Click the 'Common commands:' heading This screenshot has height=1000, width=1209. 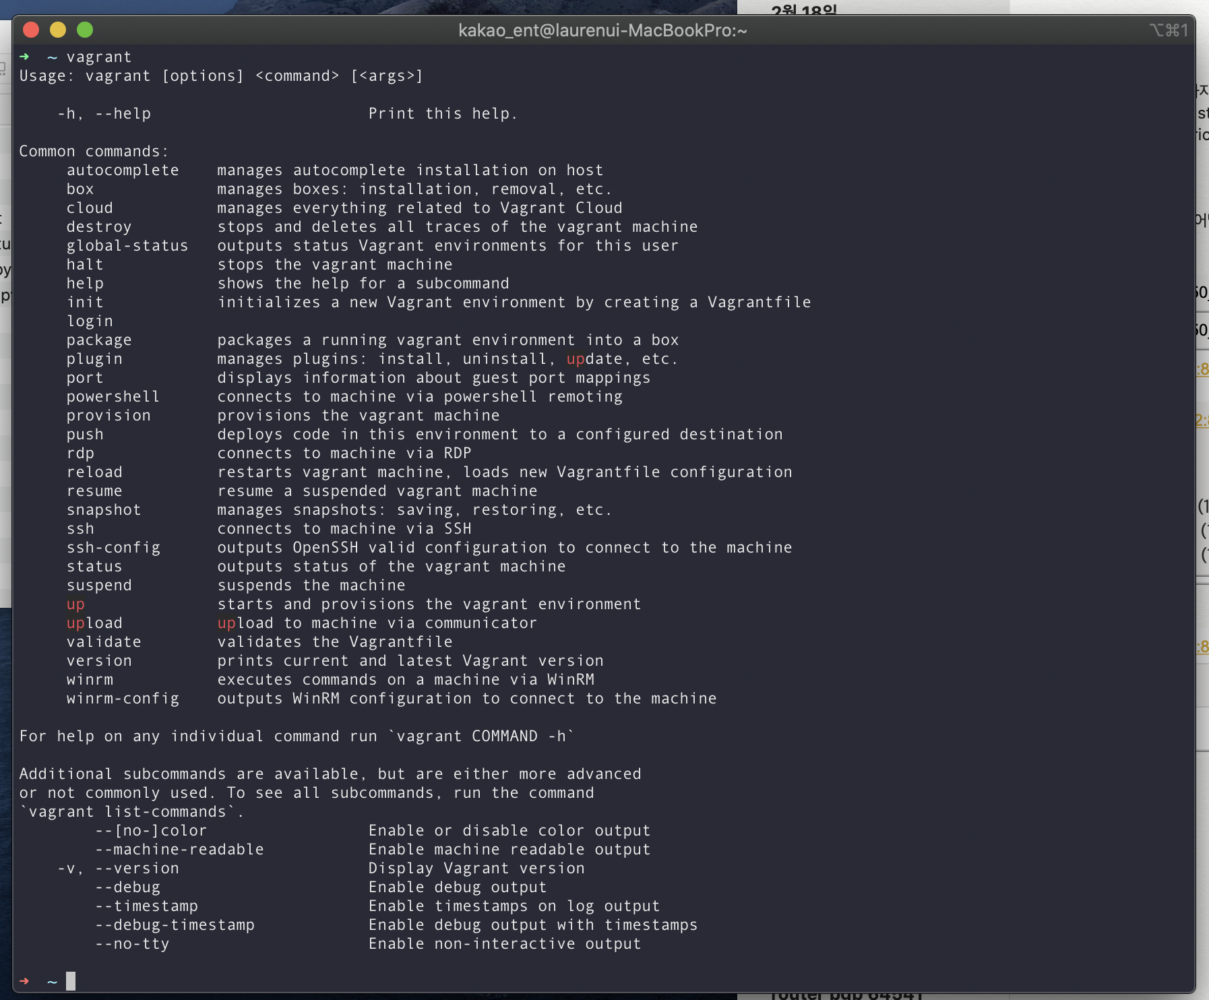click(94, 152)
